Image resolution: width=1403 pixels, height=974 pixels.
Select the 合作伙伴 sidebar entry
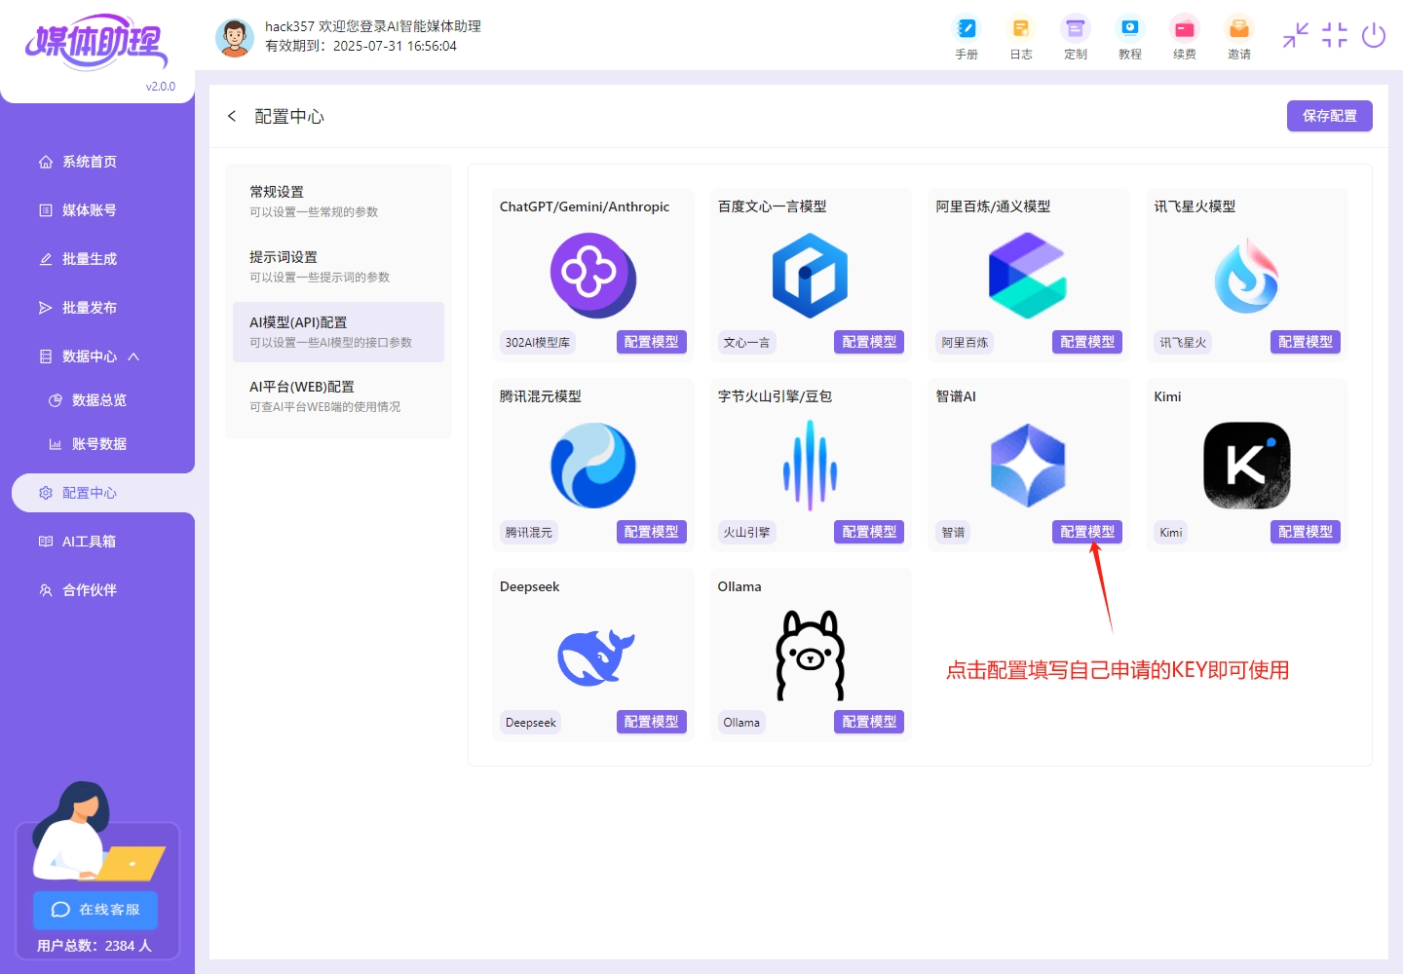click(88, 589)
